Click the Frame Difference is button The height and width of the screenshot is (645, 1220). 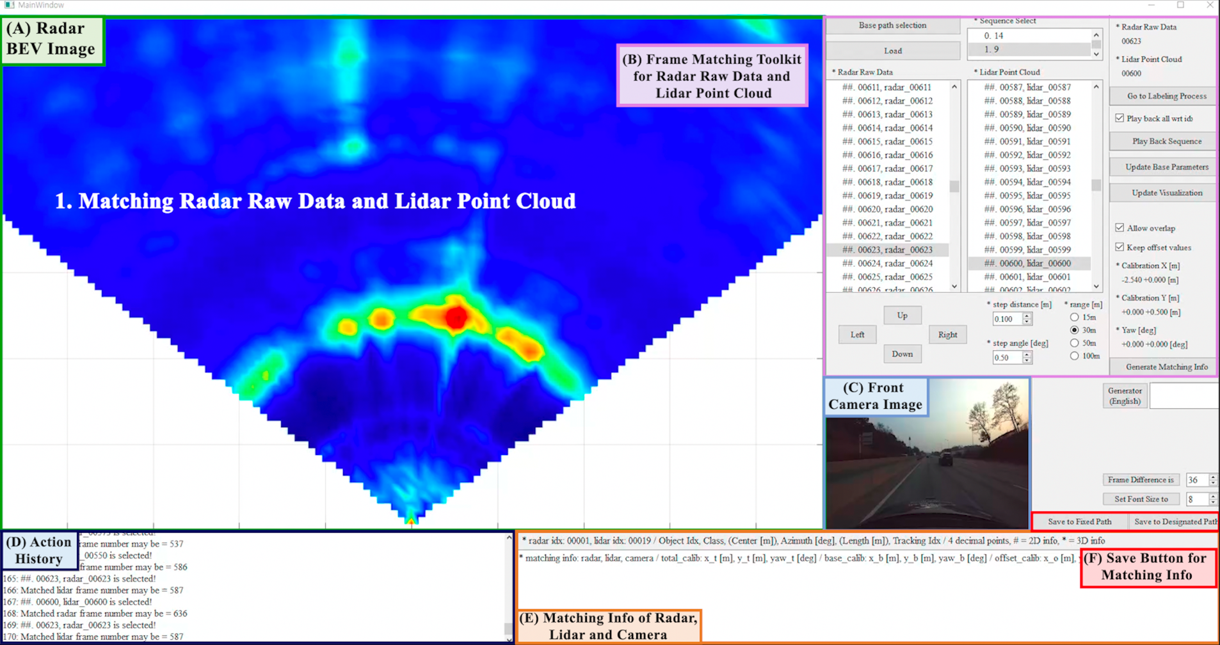(1141, 480)
